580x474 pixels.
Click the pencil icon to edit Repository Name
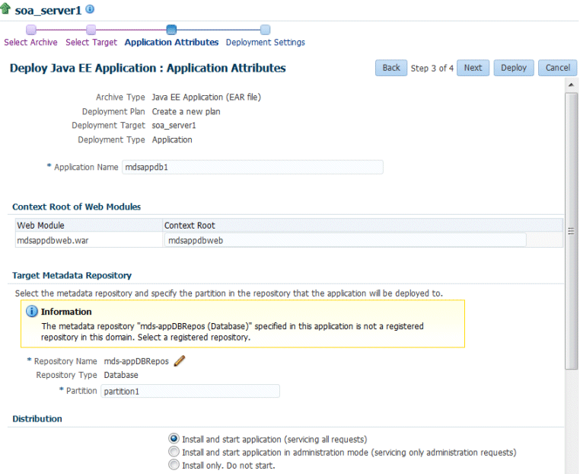180,360
